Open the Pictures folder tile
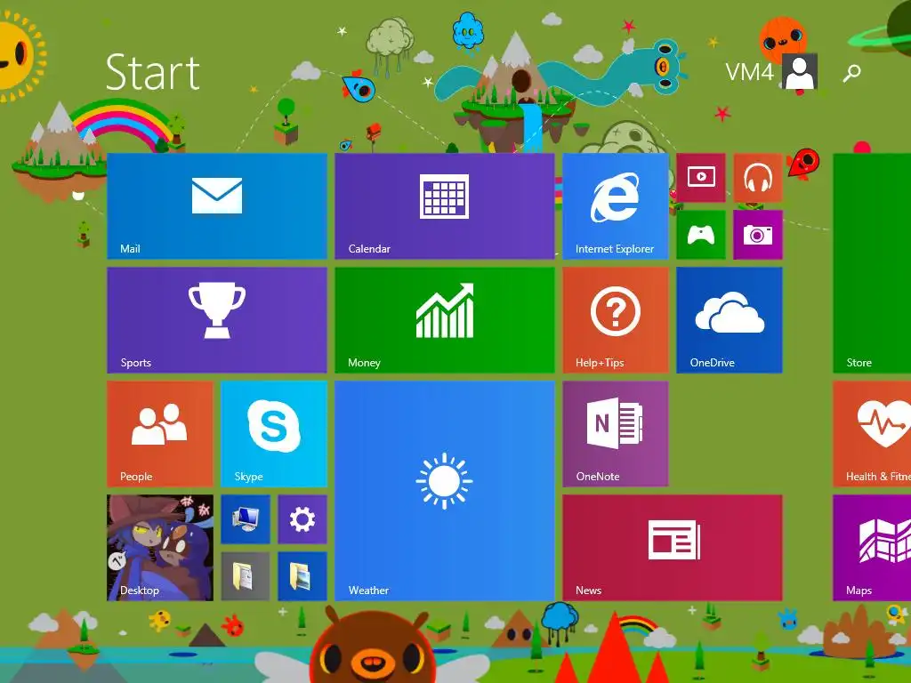 302,575
